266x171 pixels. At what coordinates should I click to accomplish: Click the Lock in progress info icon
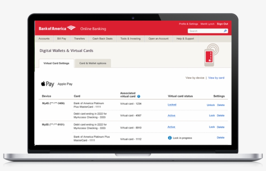tap(170, 138)
